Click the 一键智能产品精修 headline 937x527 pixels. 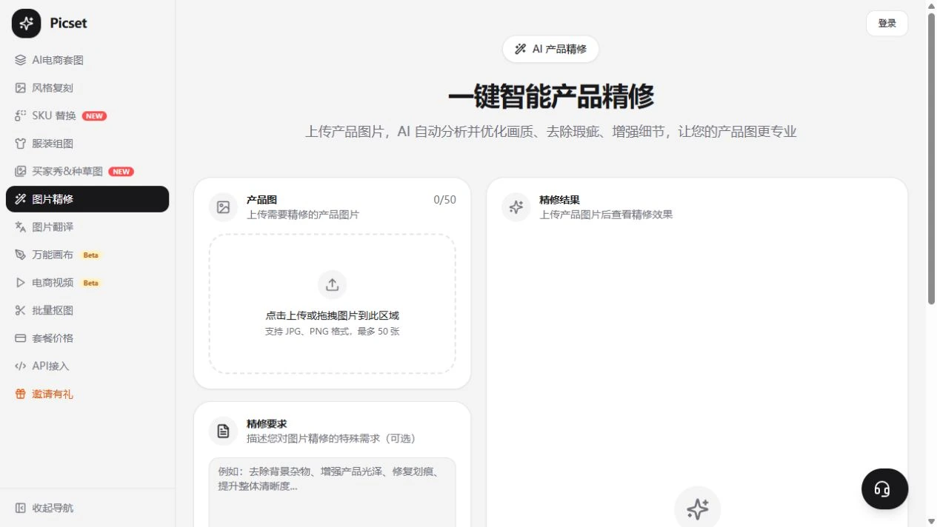(550, 97)
